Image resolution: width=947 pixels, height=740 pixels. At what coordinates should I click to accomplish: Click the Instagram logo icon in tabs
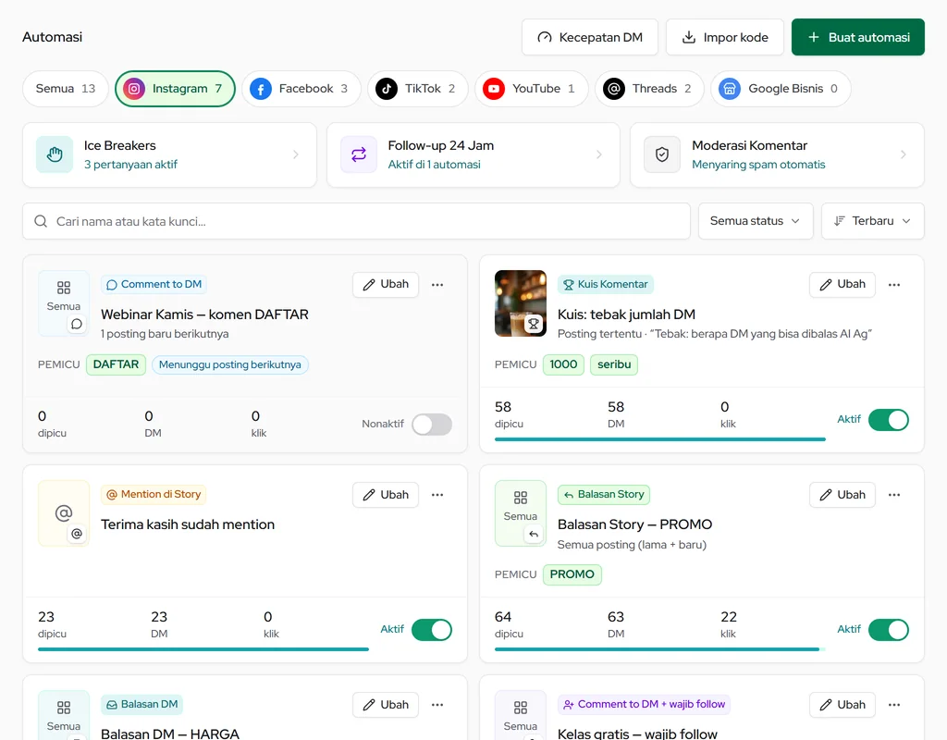134,89
